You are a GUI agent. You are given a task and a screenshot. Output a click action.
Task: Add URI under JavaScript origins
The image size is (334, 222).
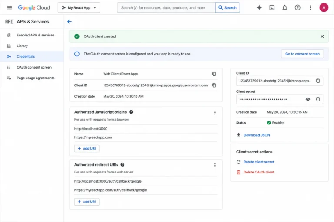pos(87,148)
